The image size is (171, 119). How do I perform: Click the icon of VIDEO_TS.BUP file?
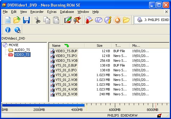52,51
